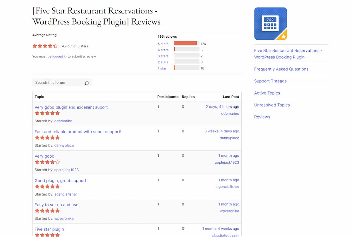Open the wpveronika profile after "Started by"

[x=64, y=218]
